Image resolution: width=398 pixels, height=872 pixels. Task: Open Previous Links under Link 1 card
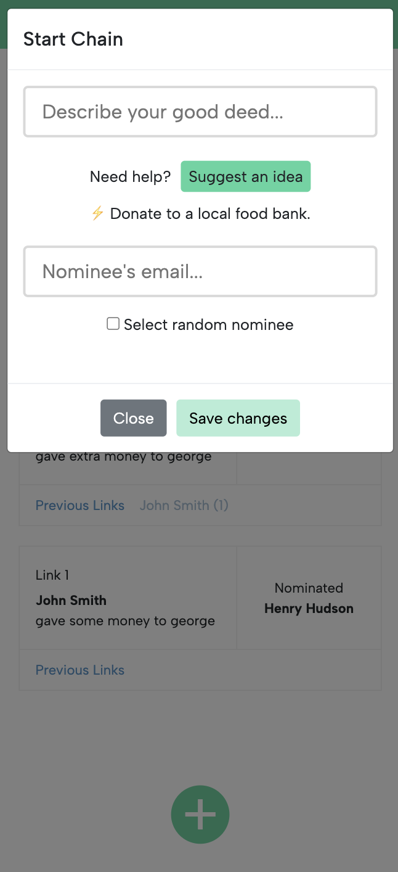click(80, 670)
